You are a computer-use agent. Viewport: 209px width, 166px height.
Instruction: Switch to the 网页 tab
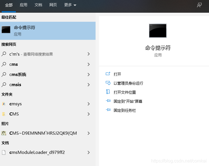[53, 5]
